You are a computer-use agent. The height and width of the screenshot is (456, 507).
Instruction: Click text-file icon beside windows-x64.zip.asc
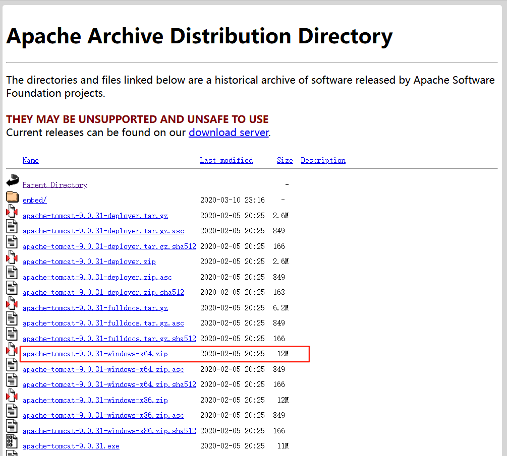point(12,365)
